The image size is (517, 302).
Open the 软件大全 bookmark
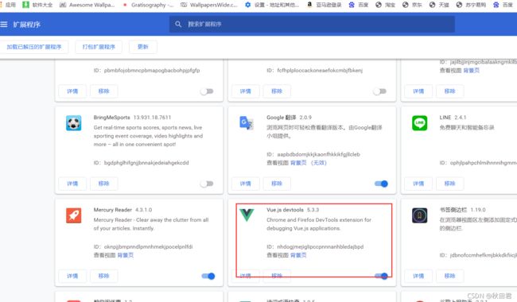click(37, 5)
